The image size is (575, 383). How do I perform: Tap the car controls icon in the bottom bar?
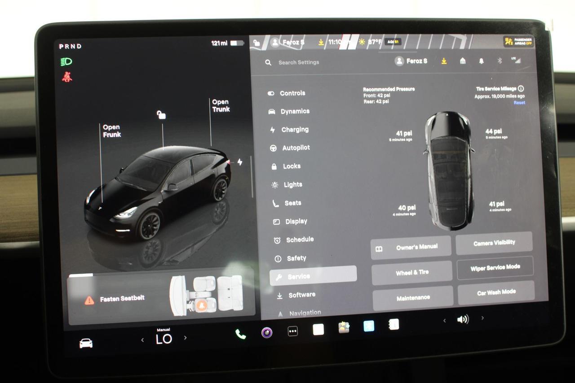coord(86,344)
